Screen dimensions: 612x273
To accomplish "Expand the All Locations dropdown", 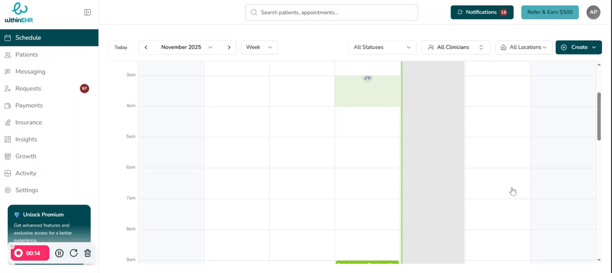I will tap(524, 47).
